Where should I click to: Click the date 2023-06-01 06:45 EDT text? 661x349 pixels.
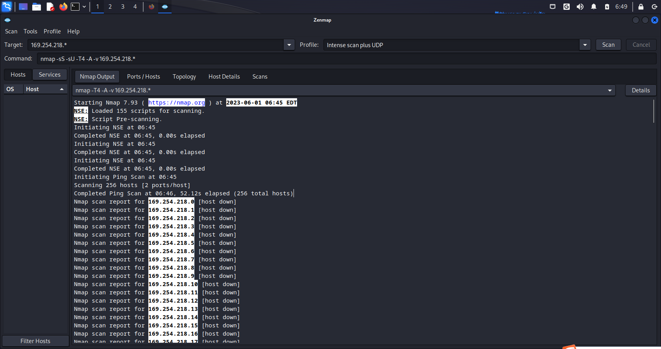(x=262, y=103)
